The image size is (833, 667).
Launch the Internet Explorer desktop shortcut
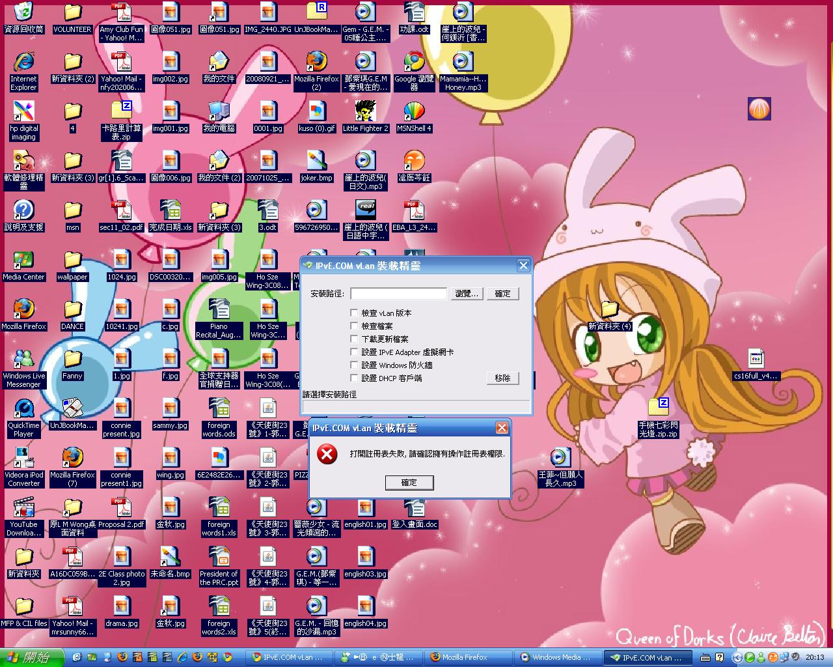[23, 71]
